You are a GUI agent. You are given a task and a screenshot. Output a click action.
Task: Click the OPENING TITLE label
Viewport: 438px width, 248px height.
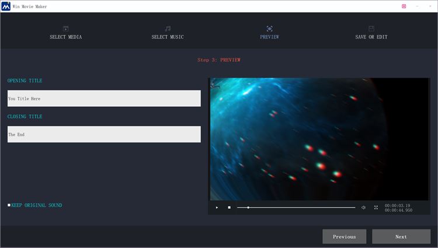[x=25, y=81]
